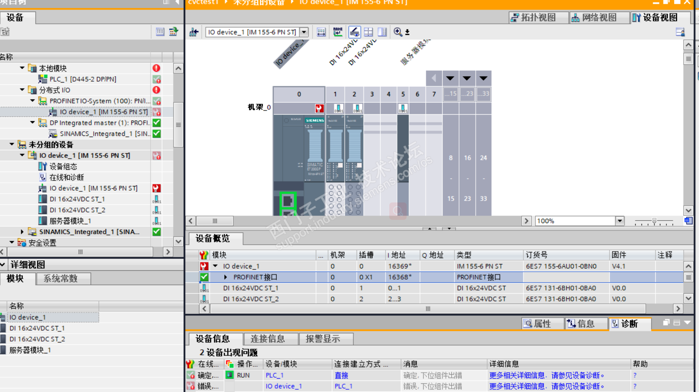Image resolution: width=699 pixels, height=392 pixels.
Task: Click the leftmost icon in project tree toolbar
Action: [5, 32]
